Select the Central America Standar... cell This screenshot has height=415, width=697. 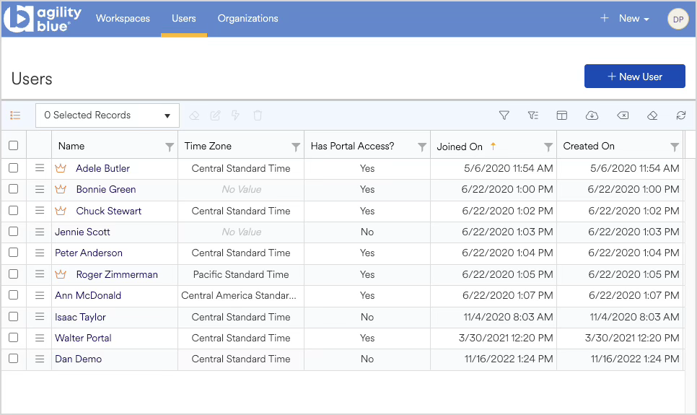tap(241, 295)
